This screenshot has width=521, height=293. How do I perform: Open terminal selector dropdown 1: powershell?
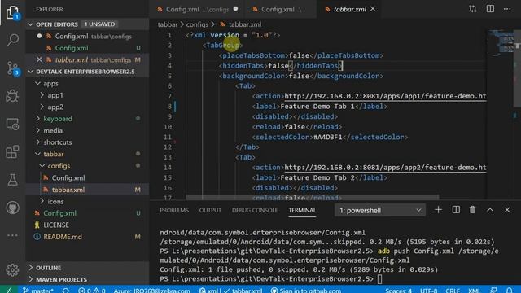[380, 210]
